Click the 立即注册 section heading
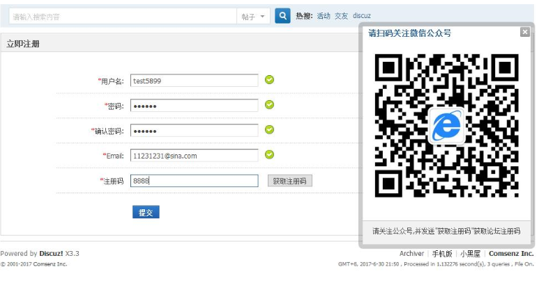The width and height of the screenshot is (539, 283). [23, 44]
